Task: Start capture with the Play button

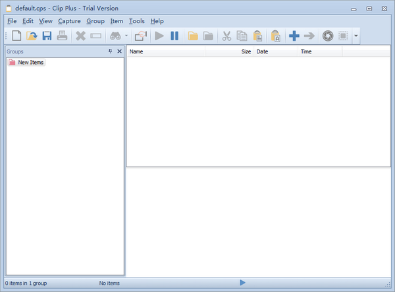Action: 159,36
